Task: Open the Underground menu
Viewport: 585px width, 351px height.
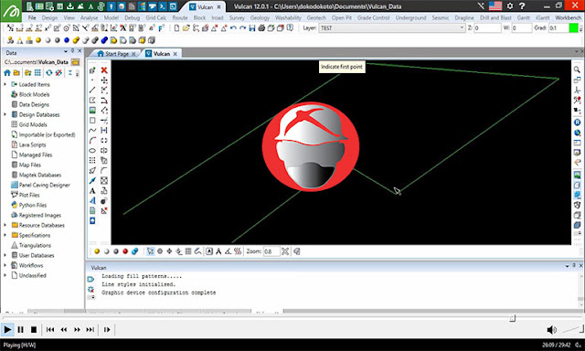Action: pos(410,17)
